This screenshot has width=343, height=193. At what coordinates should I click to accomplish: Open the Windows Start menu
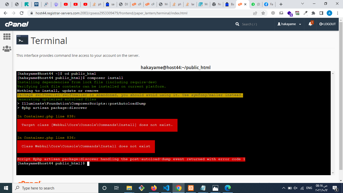6,188
